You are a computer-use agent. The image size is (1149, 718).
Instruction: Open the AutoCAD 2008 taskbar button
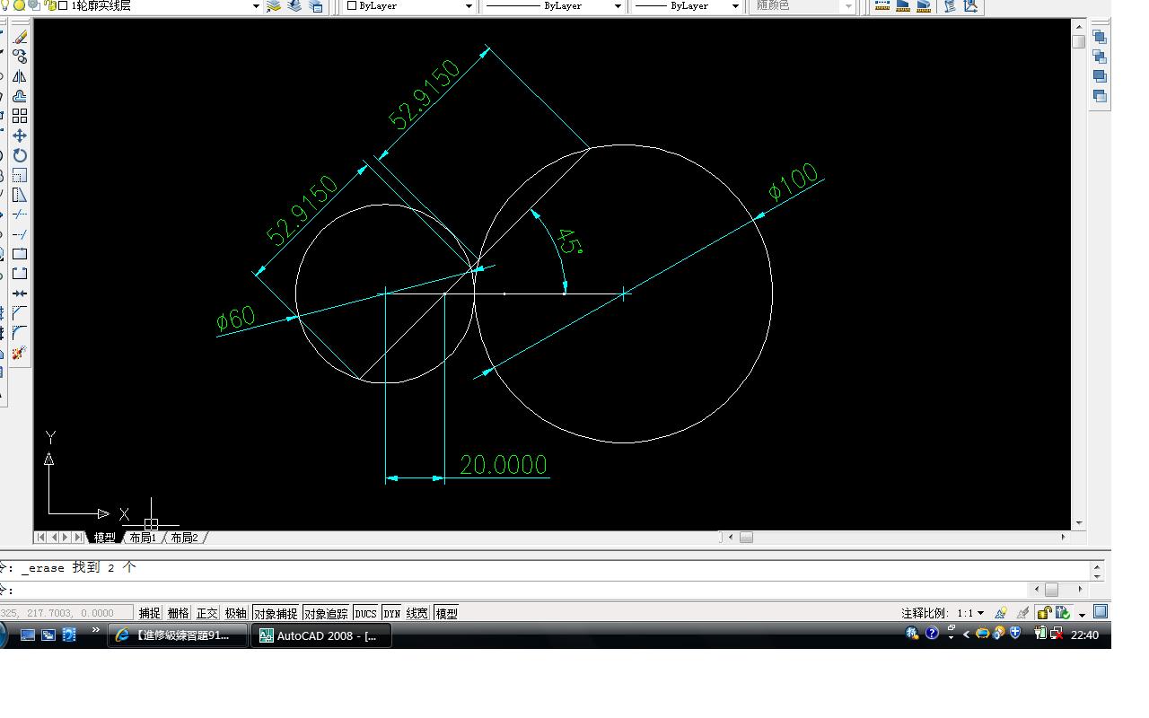coord(320,635)
